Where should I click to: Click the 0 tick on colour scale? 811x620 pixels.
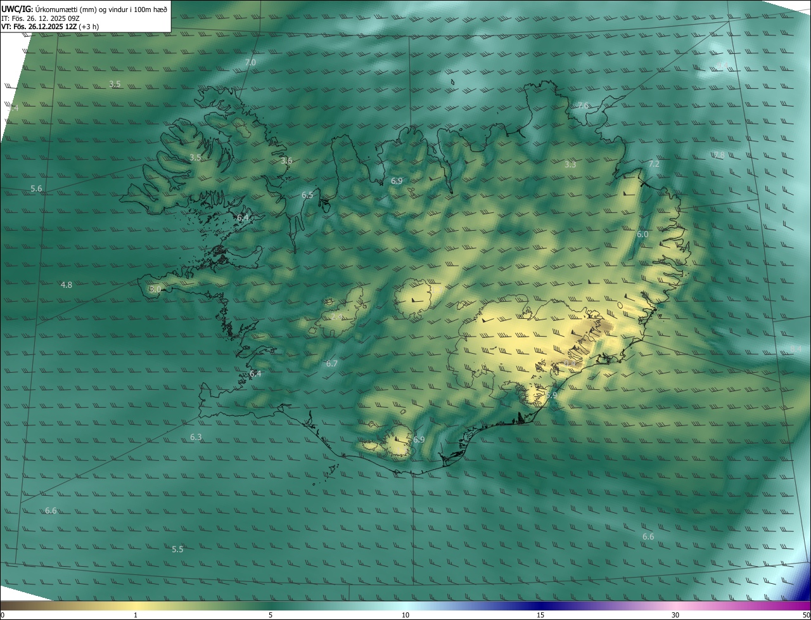(3, 615)
